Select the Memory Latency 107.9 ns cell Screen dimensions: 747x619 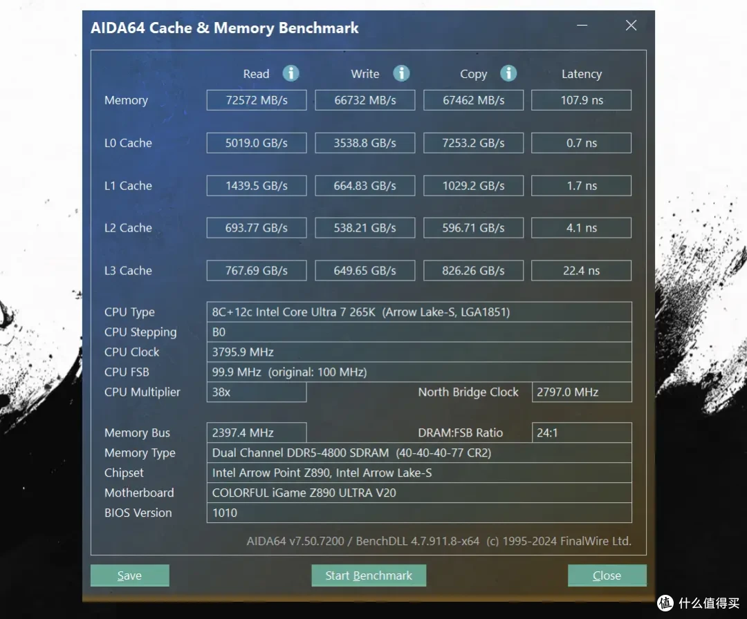(x=582, y=100)
